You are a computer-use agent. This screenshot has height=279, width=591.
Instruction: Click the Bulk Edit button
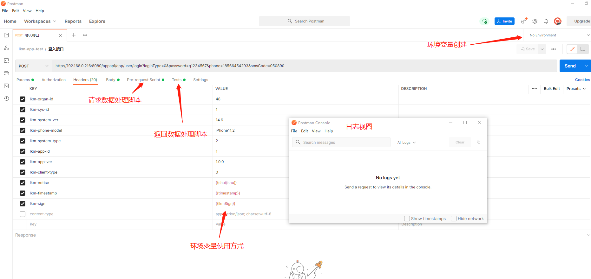coord(552,89)
